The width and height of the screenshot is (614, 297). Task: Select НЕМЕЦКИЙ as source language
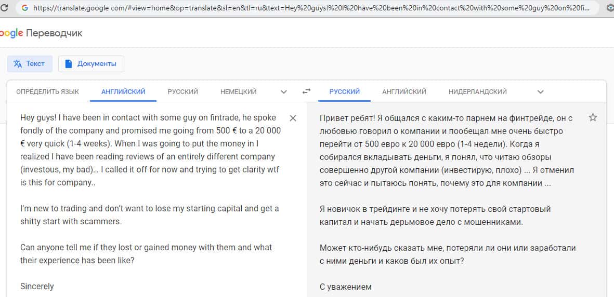239,91
